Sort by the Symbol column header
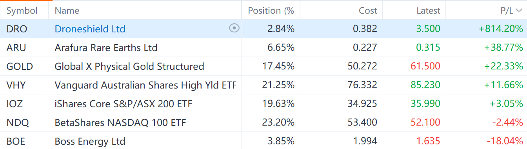This screenshot has width=527, height=149. click(x=21, y=11)
